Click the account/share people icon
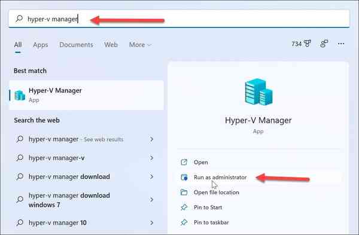 click(x=324, y=44)
